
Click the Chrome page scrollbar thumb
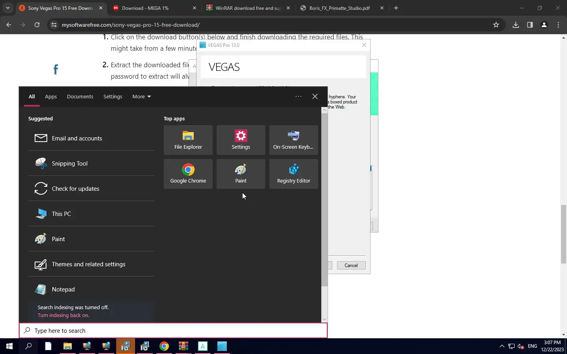(563, 234)
